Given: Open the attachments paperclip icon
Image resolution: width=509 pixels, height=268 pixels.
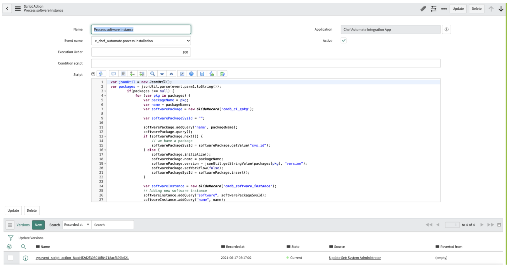Looking at the screenshot, I should click(423, 9).
